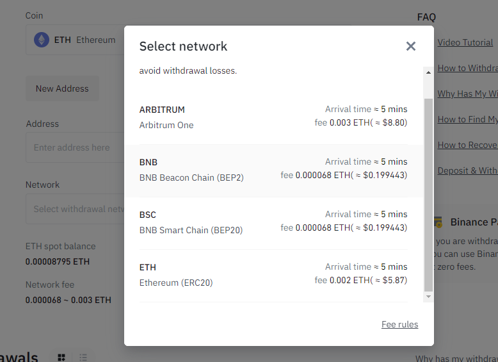Viewport: 498px width, 362px height.
Task: Select the ARBITRUM Arbitrum One network
Action: (273, 117)
